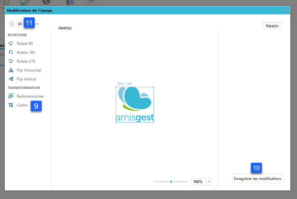Click the new blank image toolbar icon
The image size is (297, 199).
click(x=12, y=24)
